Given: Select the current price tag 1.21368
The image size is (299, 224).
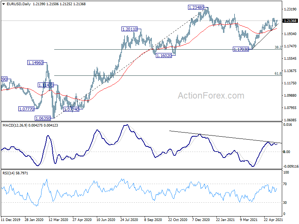Looking at the screenshot, I should (x=290, y=21).
